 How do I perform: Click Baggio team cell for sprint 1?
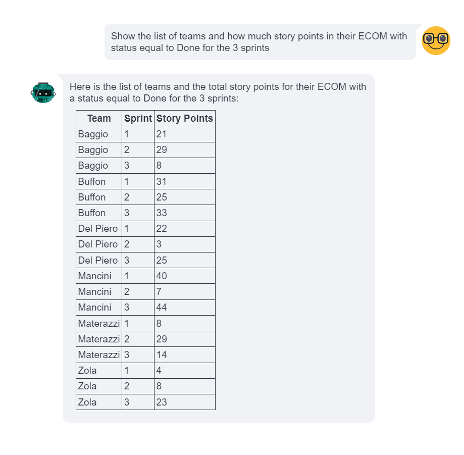click(x=93, y=134)
